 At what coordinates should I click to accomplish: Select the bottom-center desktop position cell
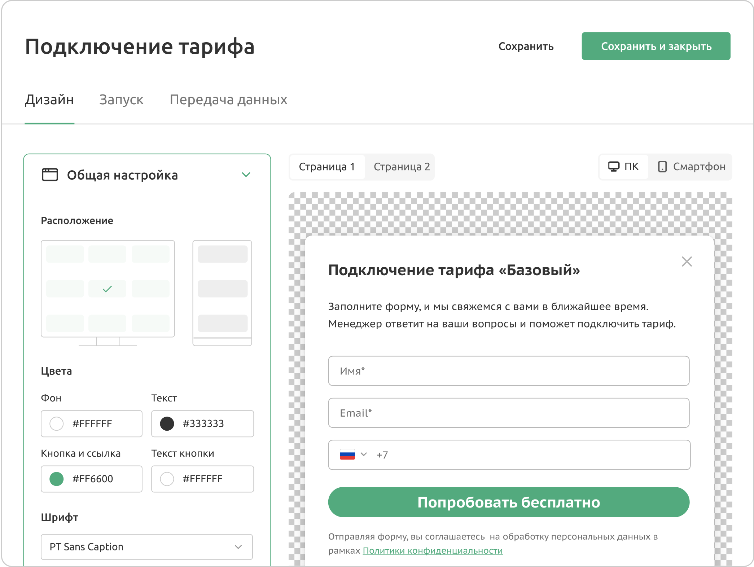click(x=108, y=323)
